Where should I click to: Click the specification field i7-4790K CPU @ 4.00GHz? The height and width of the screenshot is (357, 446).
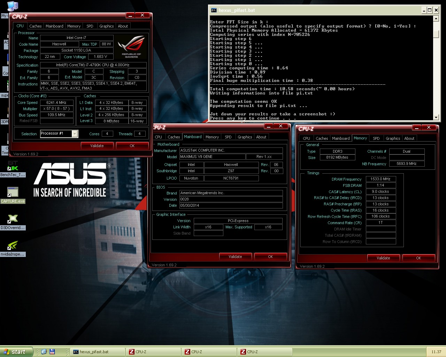point(93,65)
